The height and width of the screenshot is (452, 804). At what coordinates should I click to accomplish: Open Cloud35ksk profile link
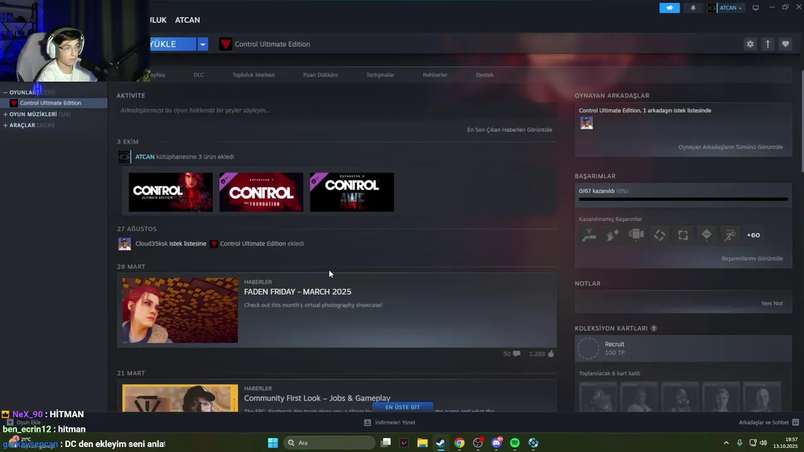tap(151, 244)
